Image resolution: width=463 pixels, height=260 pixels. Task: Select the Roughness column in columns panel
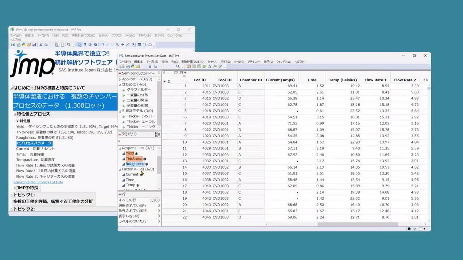(135, 164)
